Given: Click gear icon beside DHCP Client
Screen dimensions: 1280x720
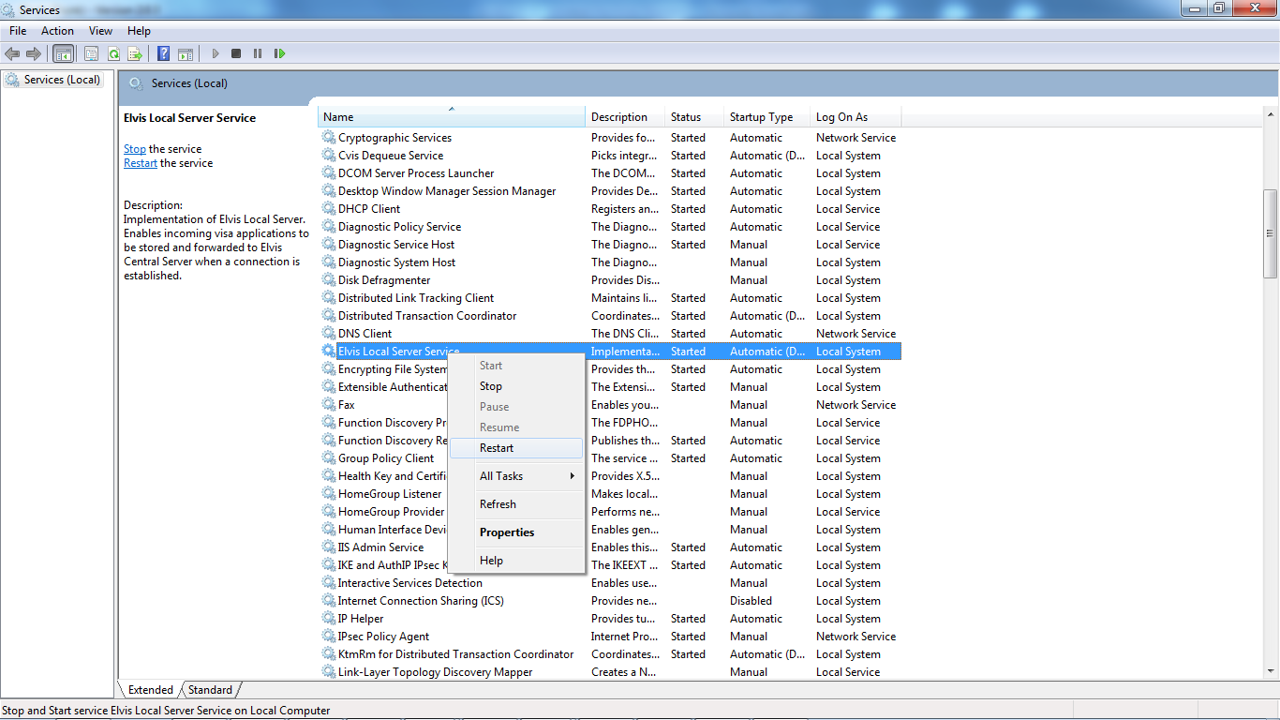Looking at the screenshot, I should click(x=329, y=209).
